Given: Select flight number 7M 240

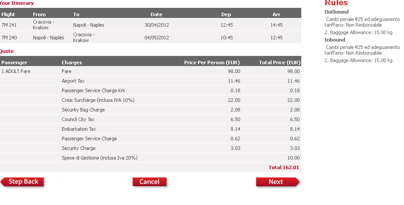Looking at the screenshot, I should click(9, 38).
